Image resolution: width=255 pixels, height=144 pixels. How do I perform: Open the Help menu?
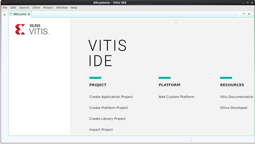point(74,8)
